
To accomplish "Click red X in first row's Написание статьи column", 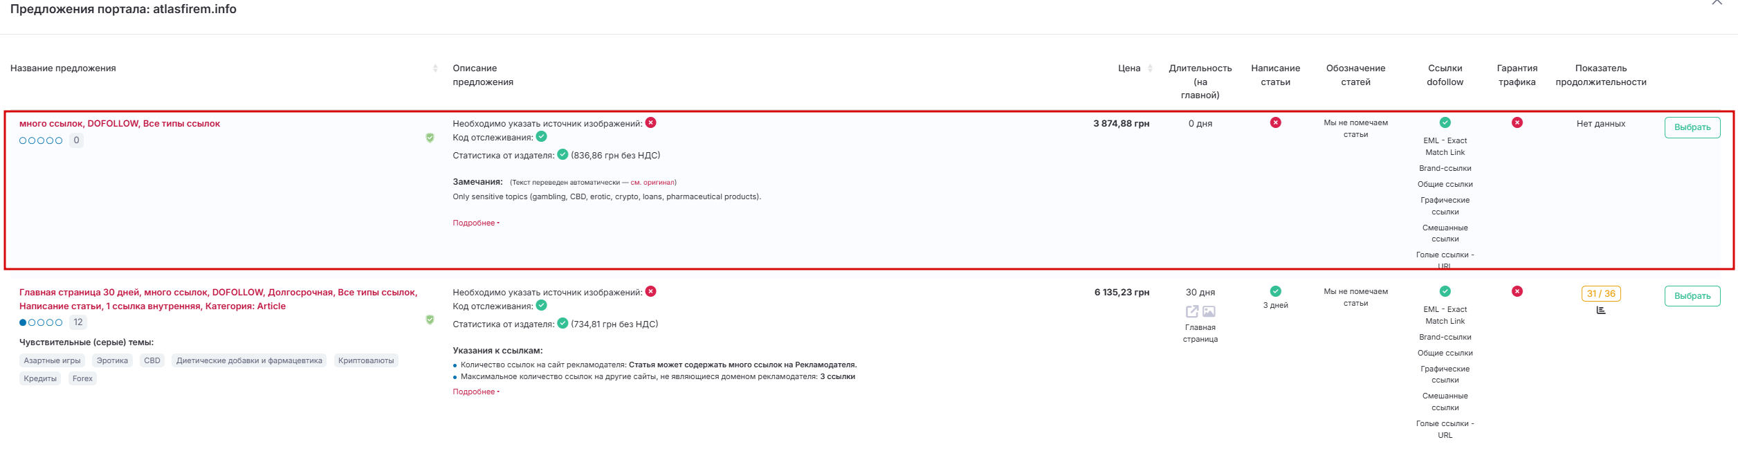I will pos(1275,122).
